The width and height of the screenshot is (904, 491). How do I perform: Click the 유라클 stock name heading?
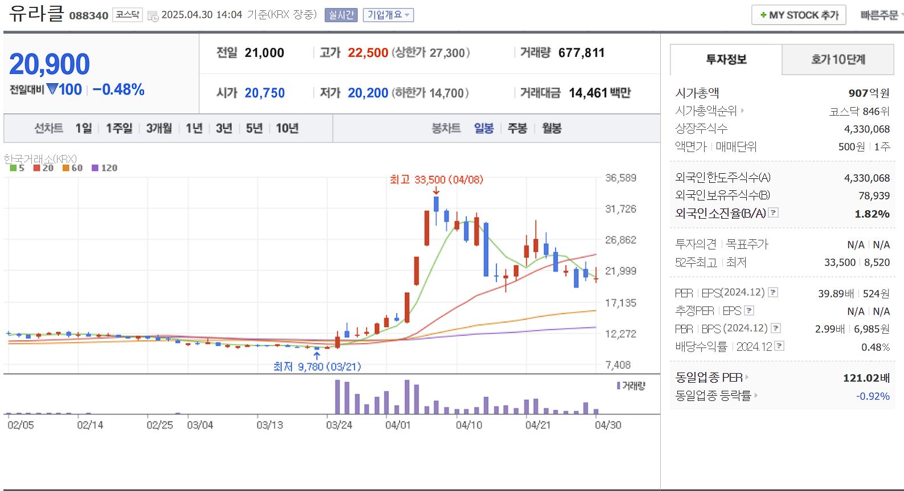36,13
